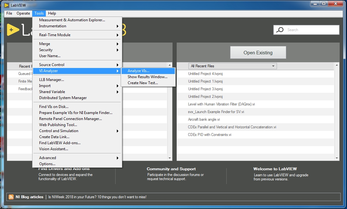The width and height of the screenshot is (347, 209).
Task: Choose User Name menu entry
Action: tap(77, 56)
